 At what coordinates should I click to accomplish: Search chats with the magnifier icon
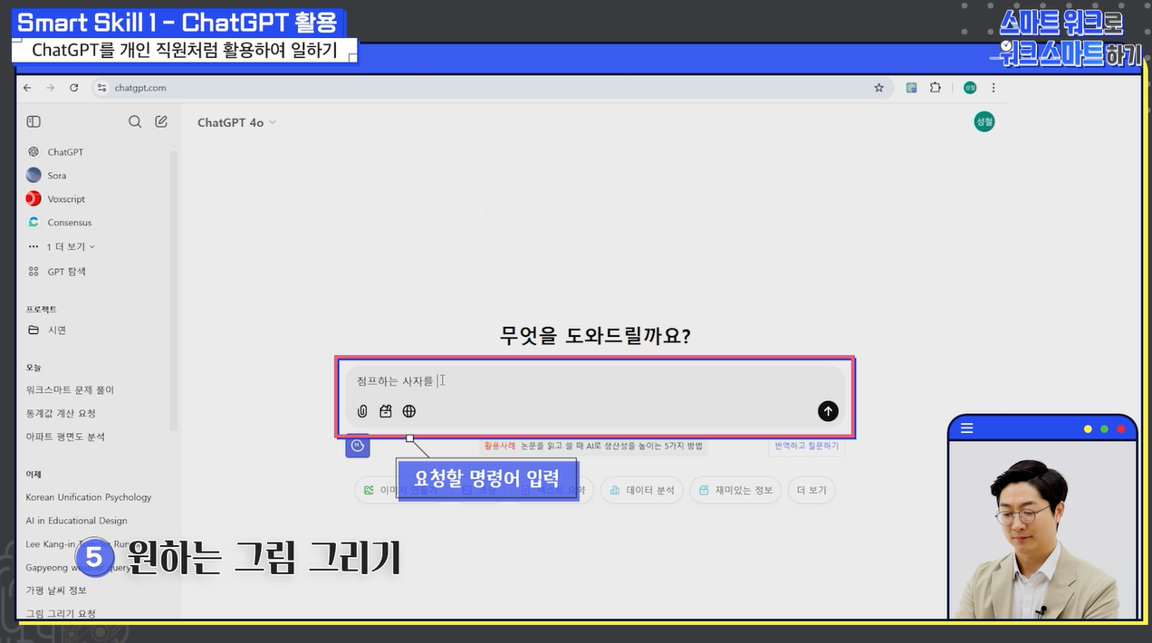pos(135,121)
